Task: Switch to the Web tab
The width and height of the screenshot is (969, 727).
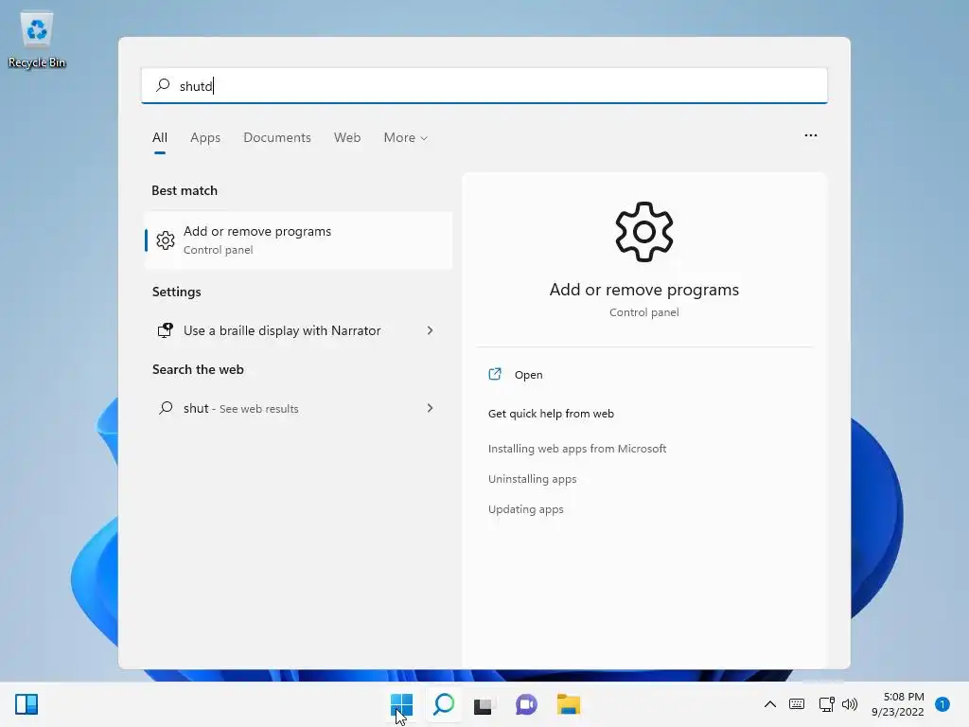Action: click(347, 137)
